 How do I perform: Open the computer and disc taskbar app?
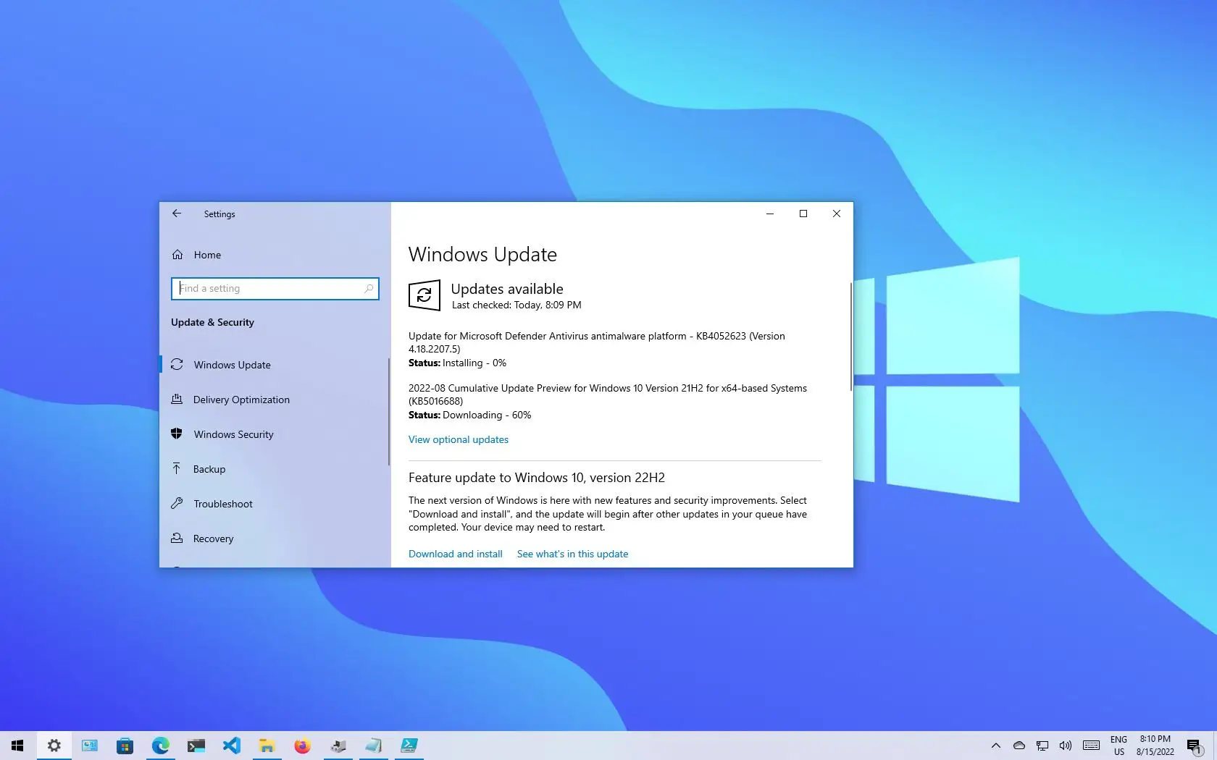(x=338, y=746)
